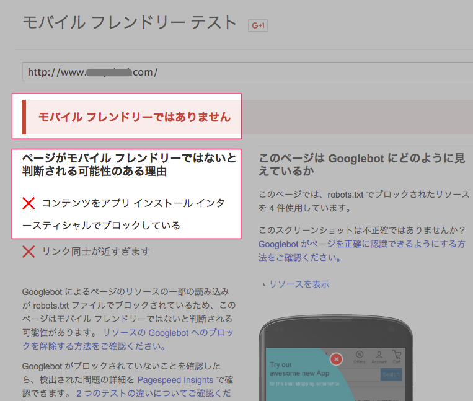
Task: Click the URL input field
Action: click(x=247, y=72)
